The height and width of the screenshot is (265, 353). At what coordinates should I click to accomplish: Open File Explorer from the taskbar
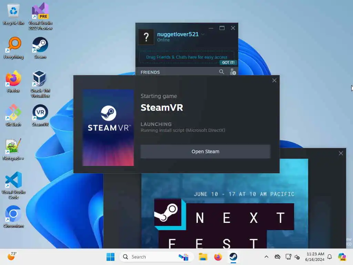click(x=203, y=257)
